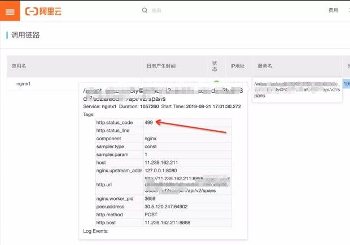
Task: Focus the 搜索 search field
Action: 156,11
